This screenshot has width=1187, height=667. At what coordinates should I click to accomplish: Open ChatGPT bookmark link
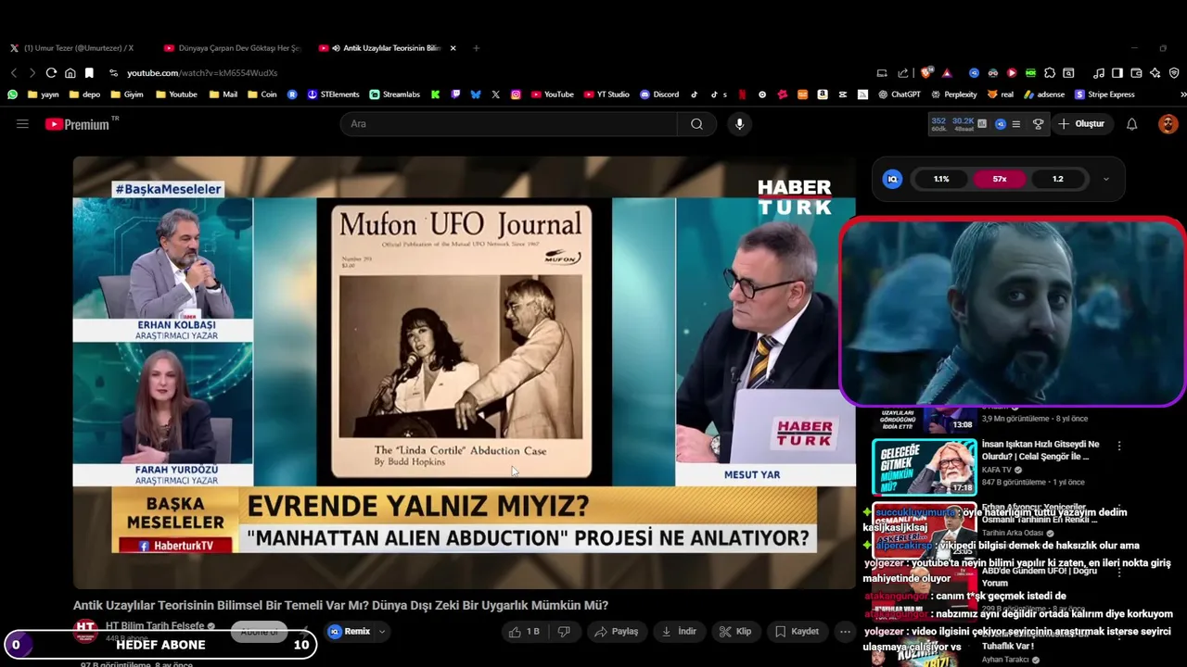(x=900, y=94)
